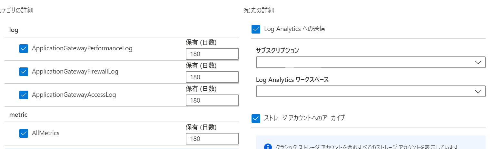Screen dimensions: 495x149
Task: Uncheck Log Analytics への送信 checkbox
Action: click(256, 29)
